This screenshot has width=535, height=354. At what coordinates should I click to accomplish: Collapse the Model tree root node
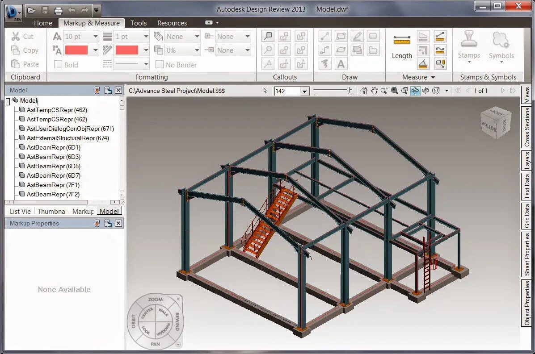[8, 101]
